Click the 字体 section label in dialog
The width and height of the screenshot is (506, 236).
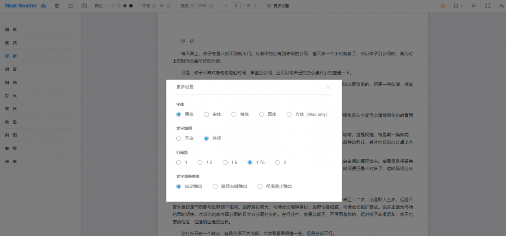(180, 104)
